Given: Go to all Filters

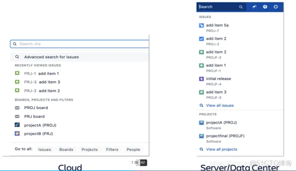Looking at the screenshot, I should [112, 150].
